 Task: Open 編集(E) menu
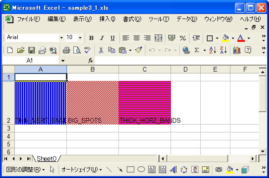click(57, 19)
